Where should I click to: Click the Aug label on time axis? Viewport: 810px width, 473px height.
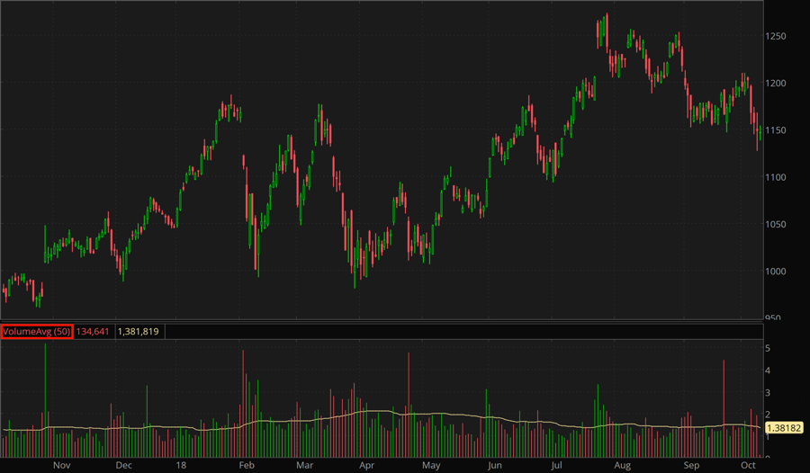pos(622,466)
